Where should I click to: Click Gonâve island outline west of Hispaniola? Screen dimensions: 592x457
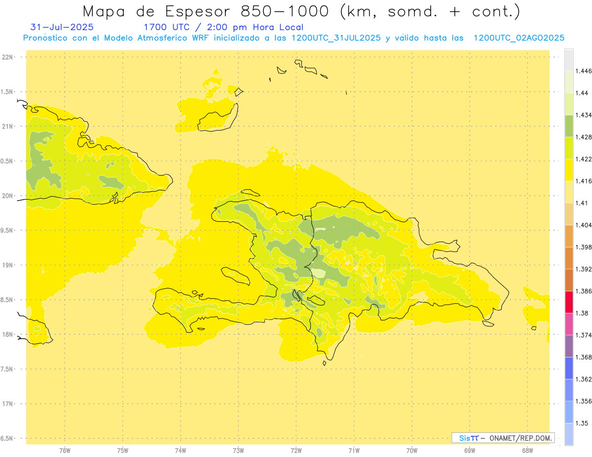[235, 276]
